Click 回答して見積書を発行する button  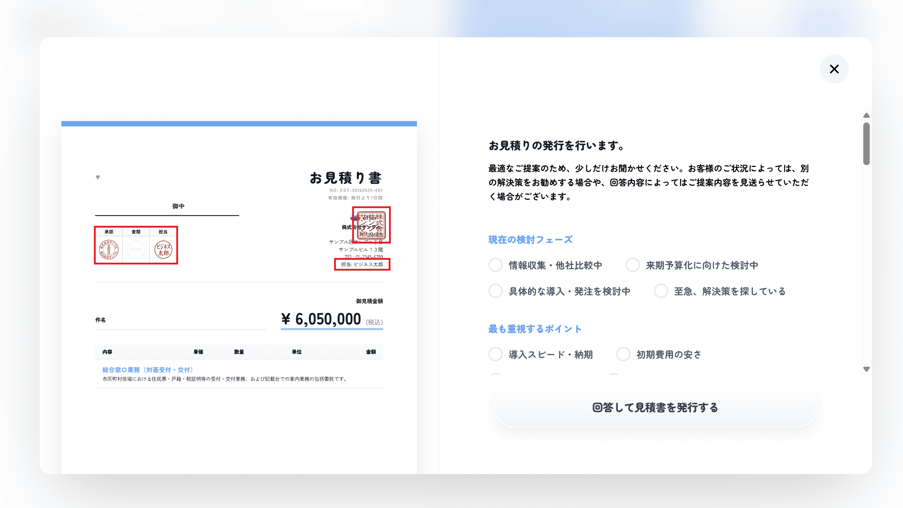pyautogui.click(x=655, y=408)
